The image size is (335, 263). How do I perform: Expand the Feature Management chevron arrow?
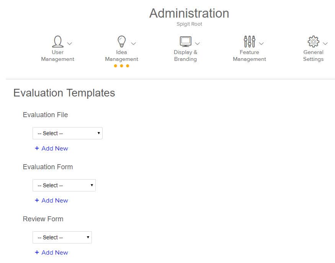(261, 44)
